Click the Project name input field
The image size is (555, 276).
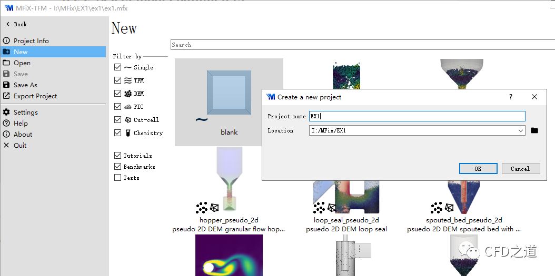[x=417, y=116]
